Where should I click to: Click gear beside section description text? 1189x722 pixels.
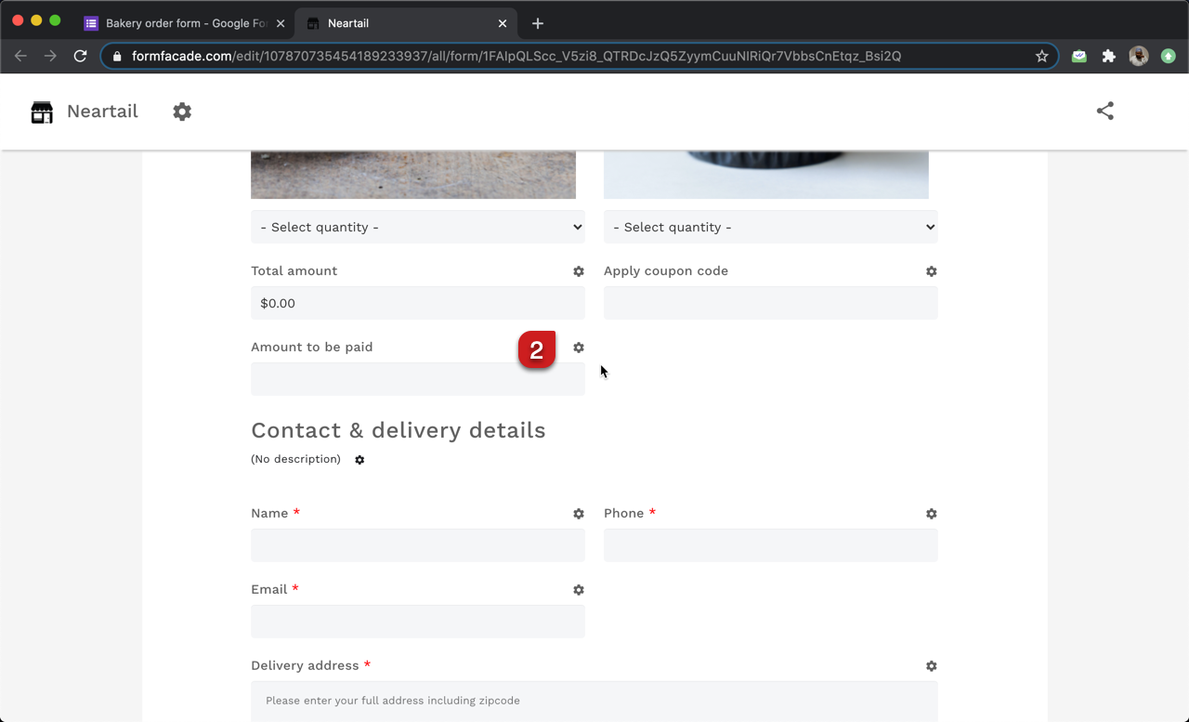point(359,460)
